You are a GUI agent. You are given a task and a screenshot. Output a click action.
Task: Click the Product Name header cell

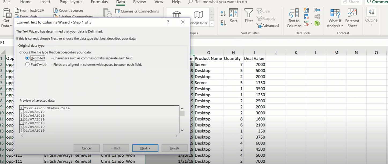click(208, 58)
